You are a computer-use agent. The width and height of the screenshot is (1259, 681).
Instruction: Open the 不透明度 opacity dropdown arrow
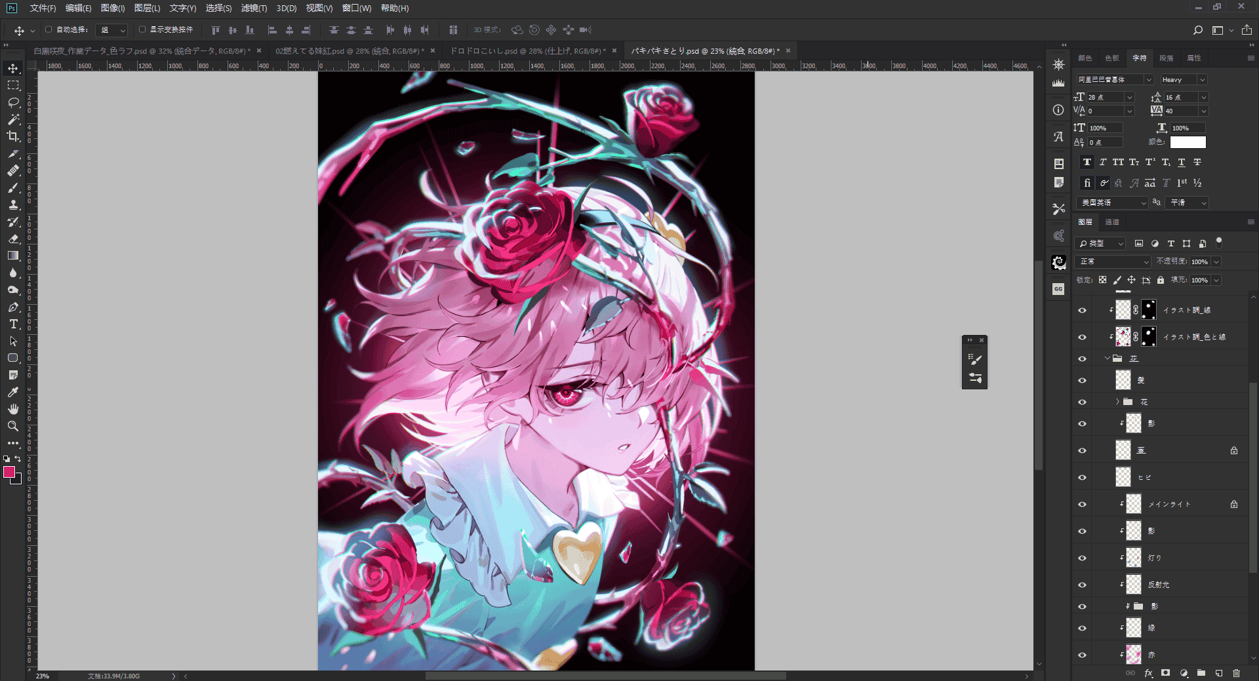coord(1216,262)
